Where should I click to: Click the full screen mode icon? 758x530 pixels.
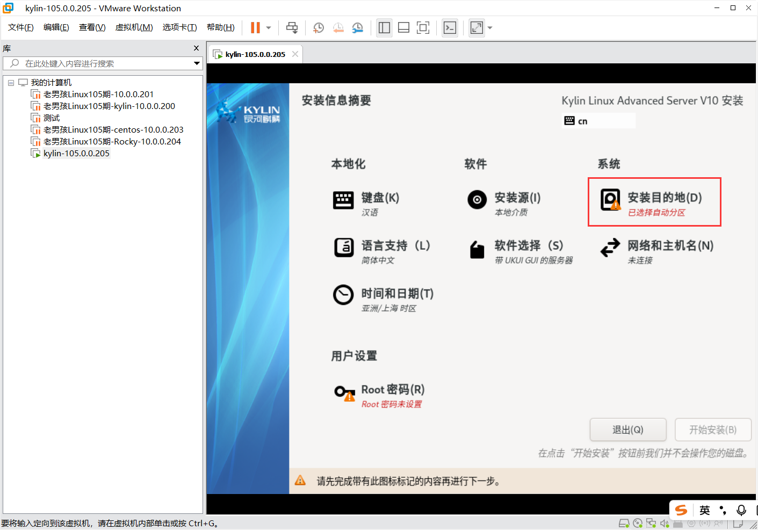coord(423,28)
